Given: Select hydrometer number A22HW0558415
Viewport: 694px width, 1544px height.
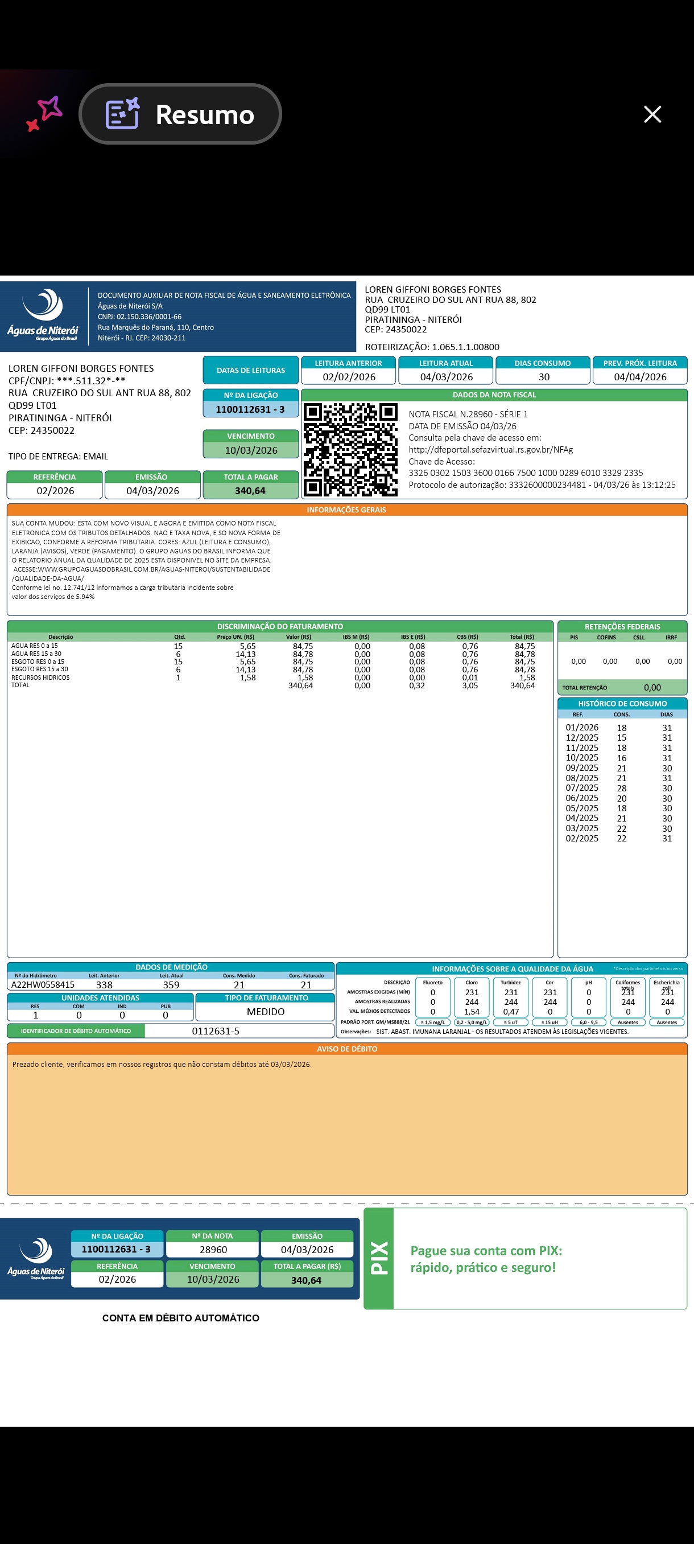Looking at the screenshot, I should [x=43, y=985].
